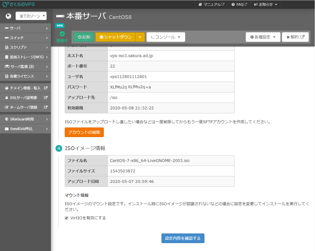This screenshot has width=315, height=251.
Task: Click the Sakura VPS logo
Action: tap(19, 5)
